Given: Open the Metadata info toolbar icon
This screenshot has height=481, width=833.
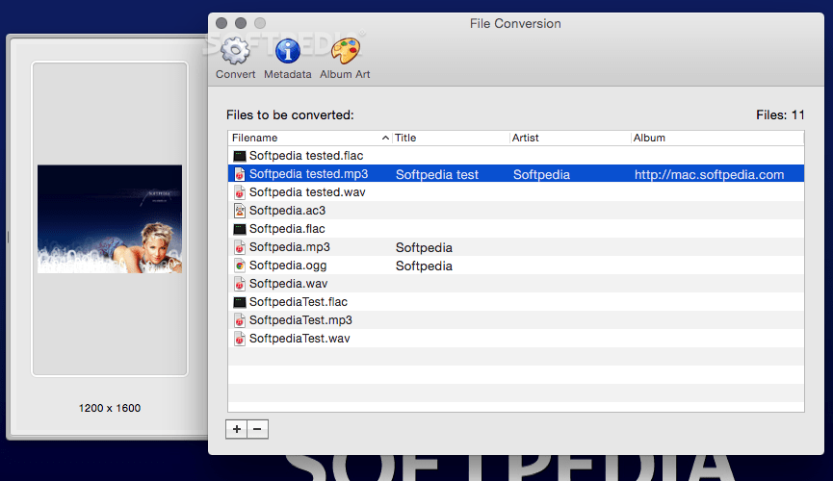Looking at the screenshot, I should tap(287, 51).
